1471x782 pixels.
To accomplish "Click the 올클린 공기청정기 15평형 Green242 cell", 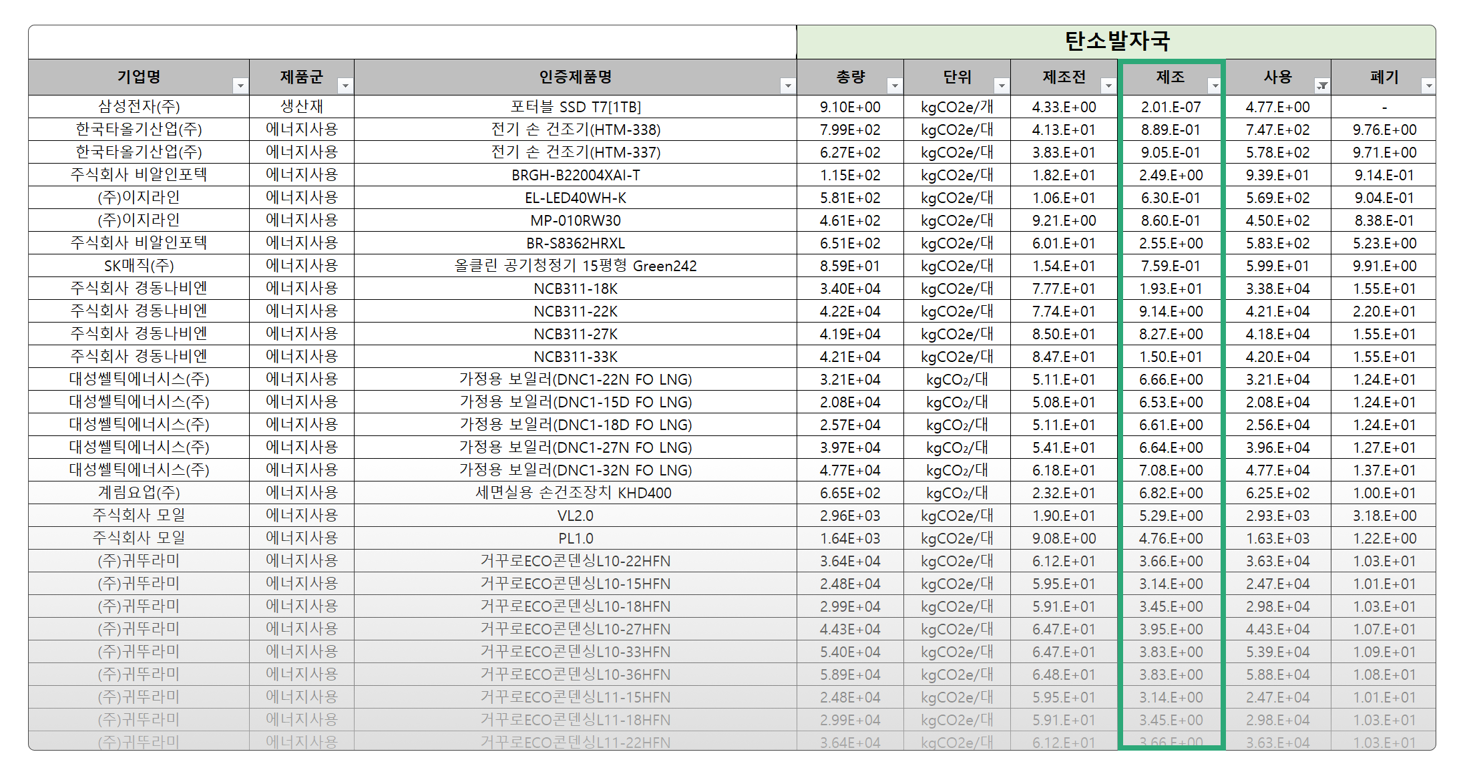I will pyautogui.click(x=576, y=266).
